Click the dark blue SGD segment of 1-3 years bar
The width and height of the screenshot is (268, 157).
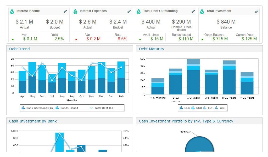(x=193, y=82)
